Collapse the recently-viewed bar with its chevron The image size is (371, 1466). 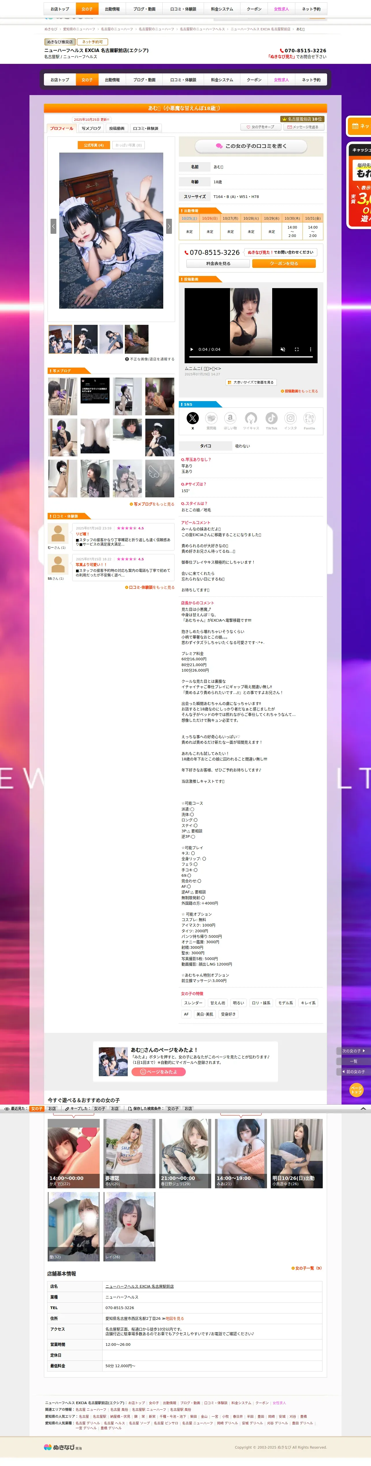click(363, 1109)
